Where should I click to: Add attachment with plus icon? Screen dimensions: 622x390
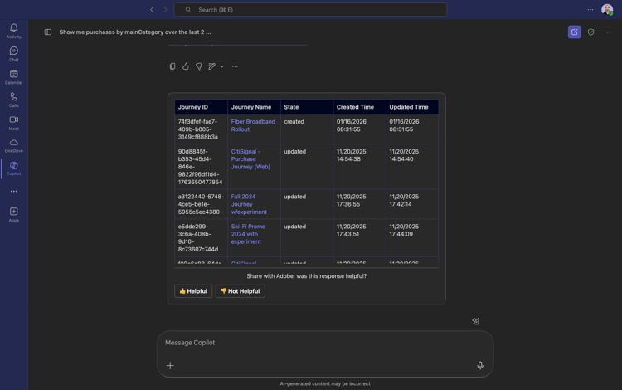tap(170, 365)
